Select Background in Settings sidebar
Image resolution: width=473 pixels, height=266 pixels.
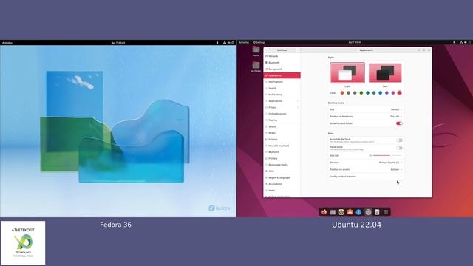(282, 69)
